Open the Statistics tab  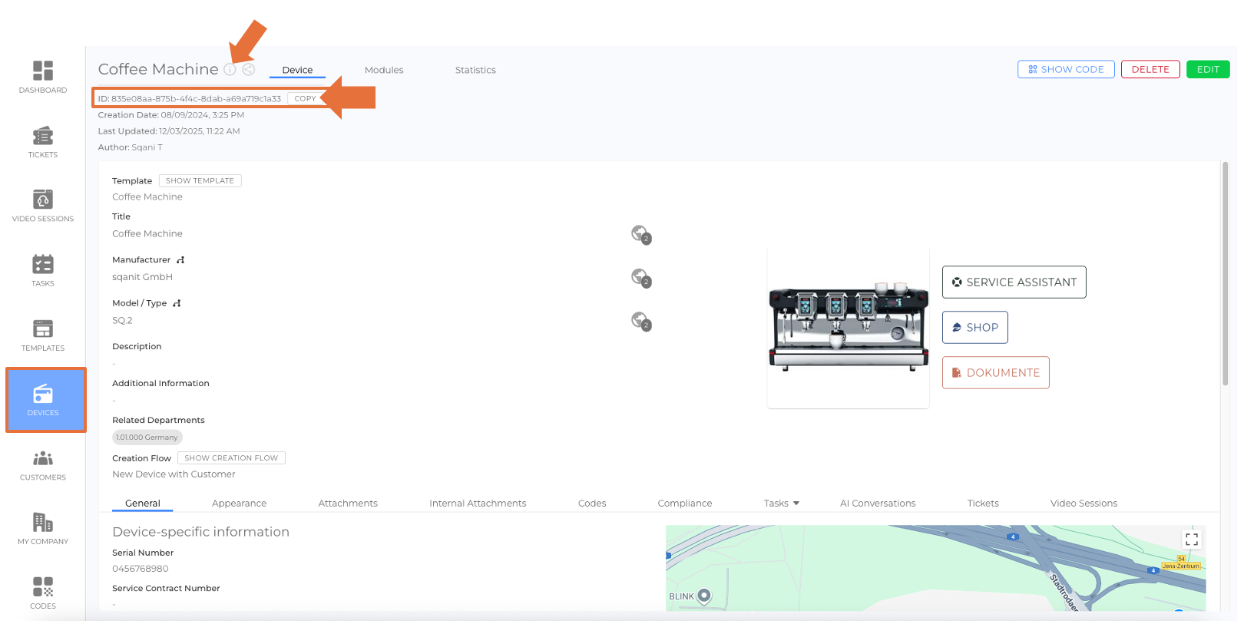click(475, 70)
